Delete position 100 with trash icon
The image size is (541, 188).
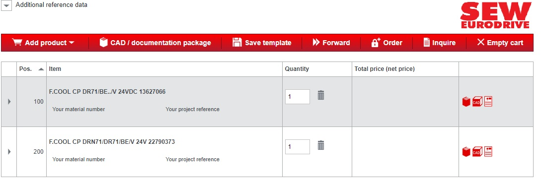point(321,95)
